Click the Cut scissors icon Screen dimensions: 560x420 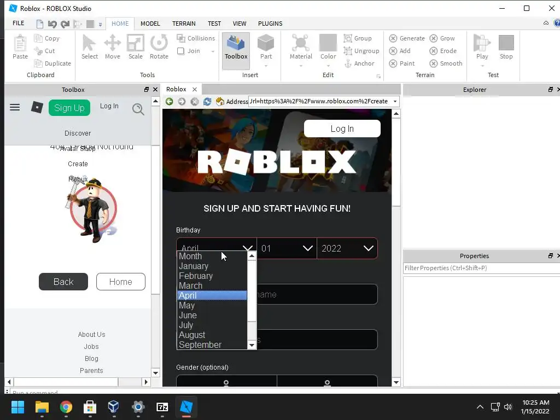click(x=38, y=51)
